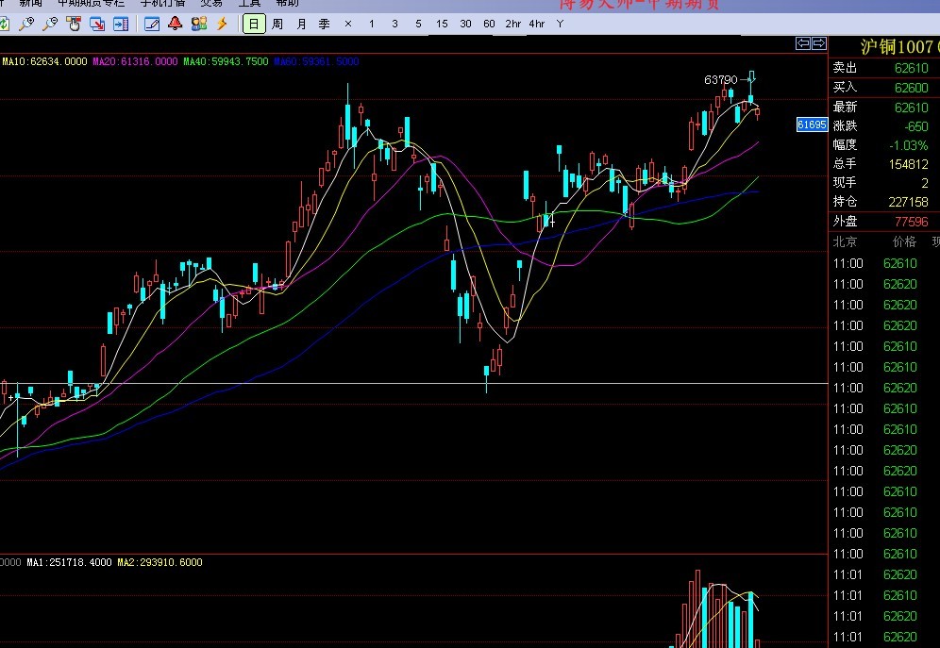Click the 北京 time column header
The image size is (940, 648).
pos(845,242)
